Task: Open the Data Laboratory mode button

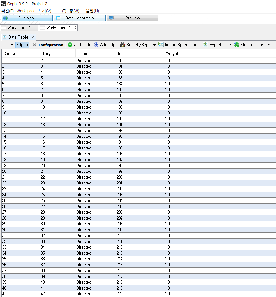Action: click(80, 18)
